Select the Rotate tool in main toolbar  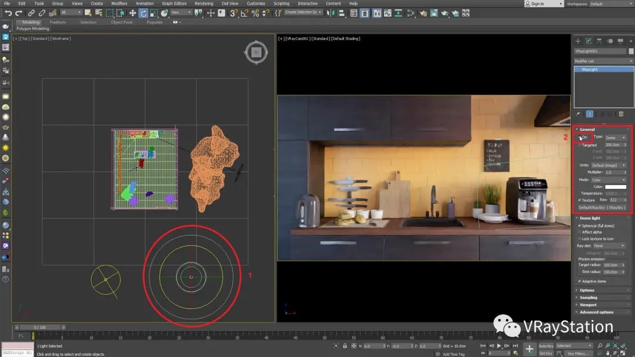click(x=143, y=13)
